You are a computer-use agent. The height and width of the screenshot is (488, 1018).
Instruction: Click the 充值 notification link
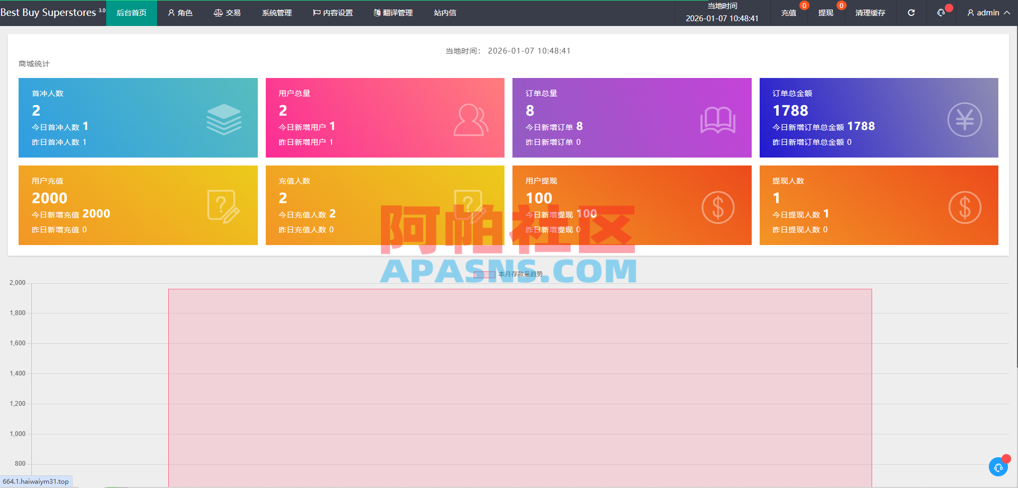point(788,13)
